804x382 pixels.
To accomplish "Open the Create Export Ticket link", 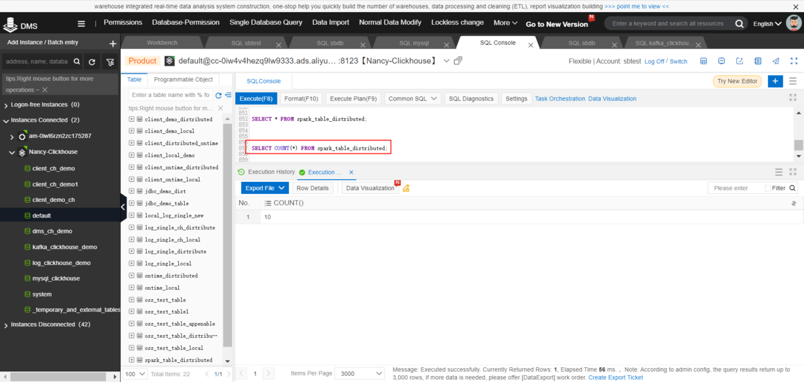I will (615, 377).
